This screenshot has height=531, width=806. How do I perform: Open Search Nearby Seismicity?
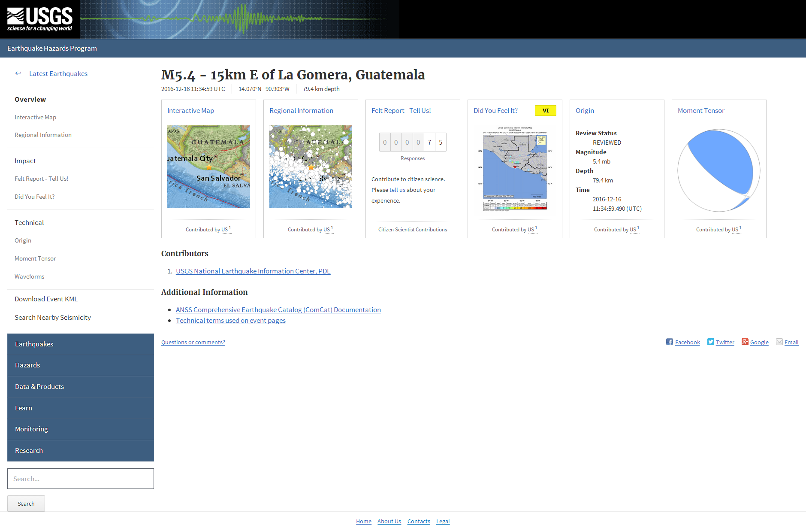click(x=53, y=317)
